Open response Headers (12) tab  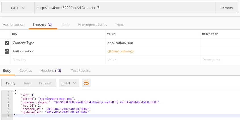coord(51,71)
